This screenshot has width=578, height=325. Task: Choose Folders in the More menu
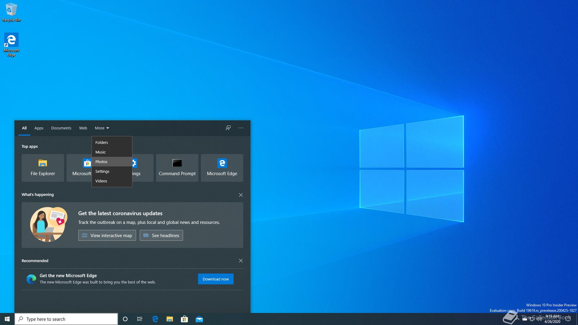pyautogui.click(x=112, y=142)
